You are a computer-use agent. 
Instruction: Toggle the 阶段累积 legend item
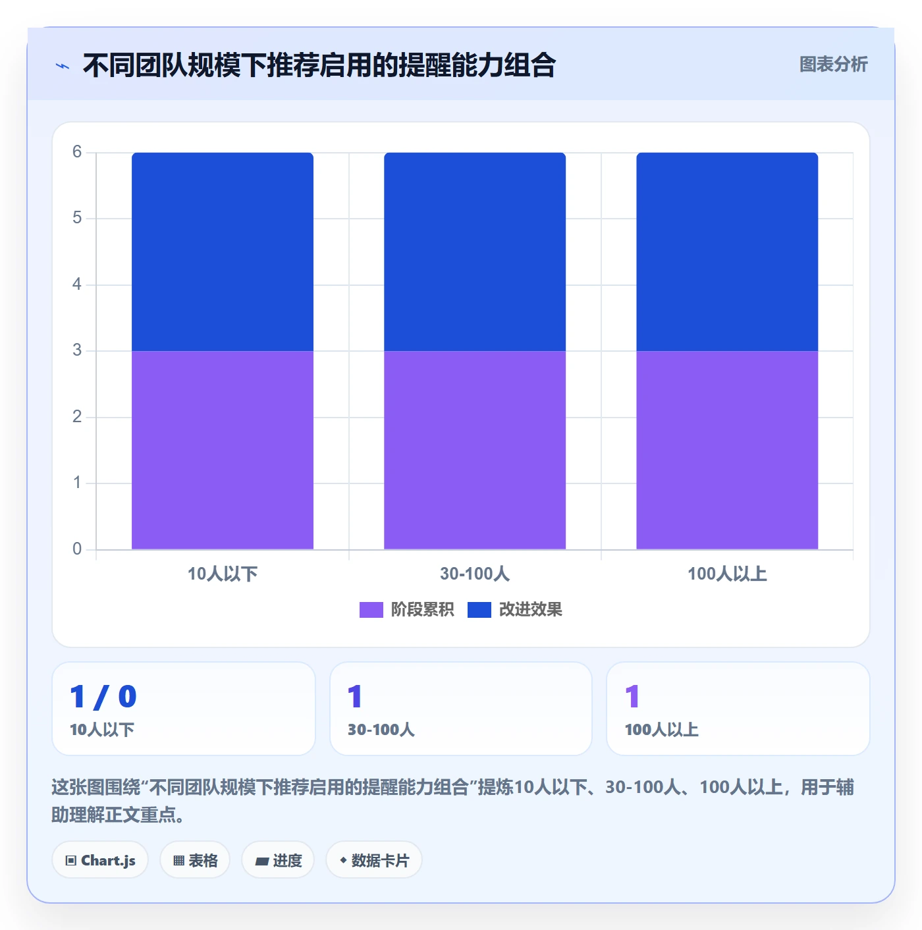pos(407,610)
